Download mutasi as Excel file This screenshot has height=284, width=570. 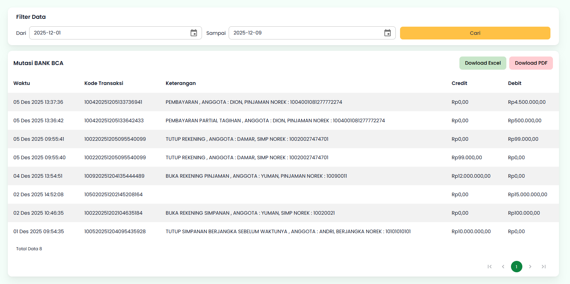pos(483,63)
